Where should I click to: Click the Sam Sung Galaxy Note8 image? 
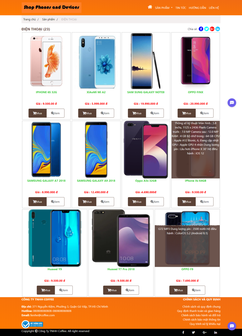(x=146, y=61)
